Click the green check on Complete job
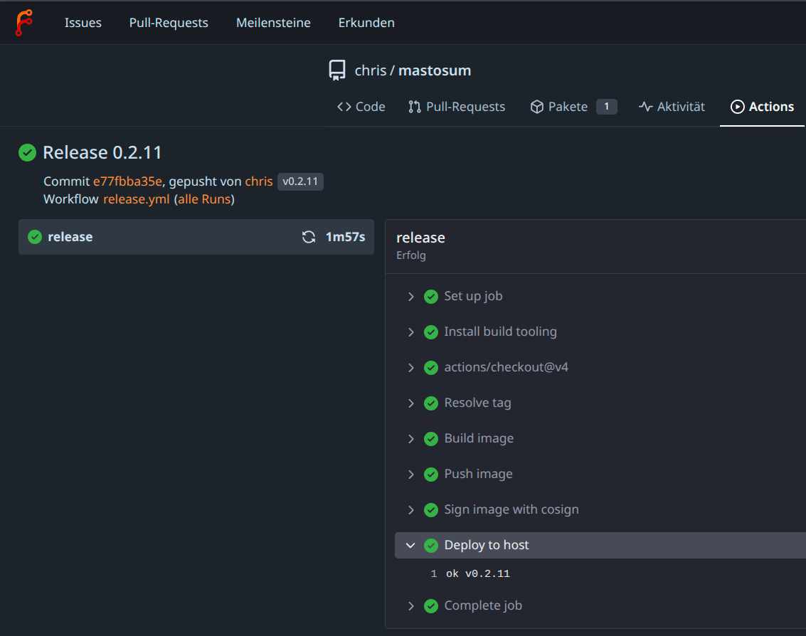Screen dimensions: 806x636 [431, 606]
